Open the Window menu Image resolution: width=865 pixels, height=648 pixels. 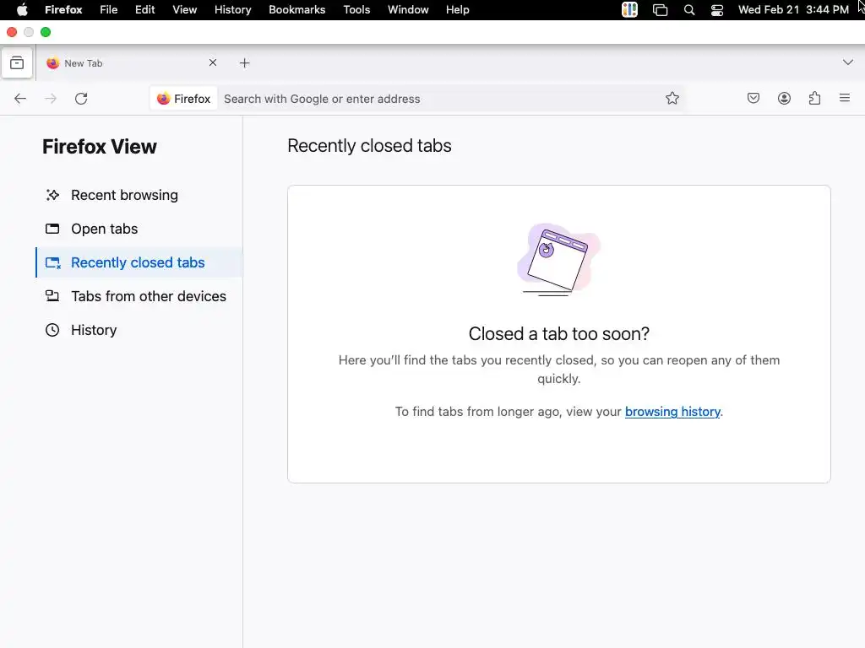tap(408, 10)
